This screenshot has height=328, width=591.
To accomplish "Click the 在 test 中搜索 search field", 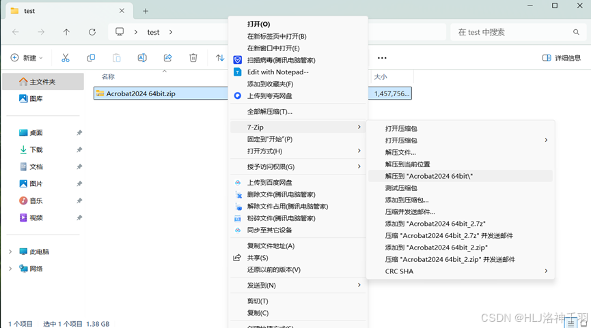I will click(x=519, y=32).
